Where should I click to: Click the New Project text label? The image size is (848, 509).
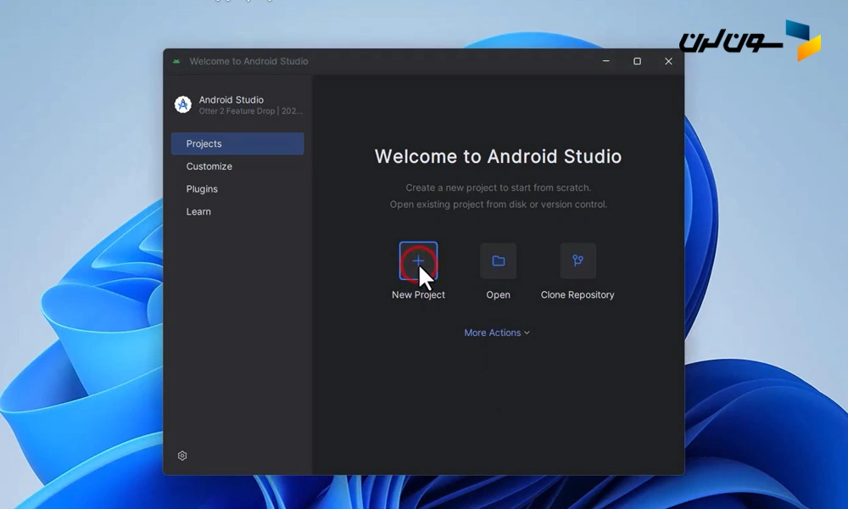point(418,295)
